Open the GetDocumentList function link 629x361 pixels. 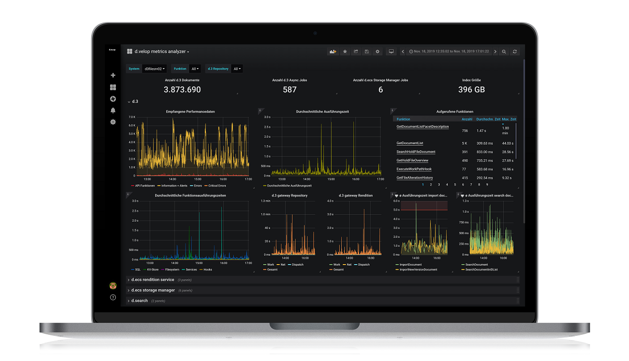tap(410, 143)
